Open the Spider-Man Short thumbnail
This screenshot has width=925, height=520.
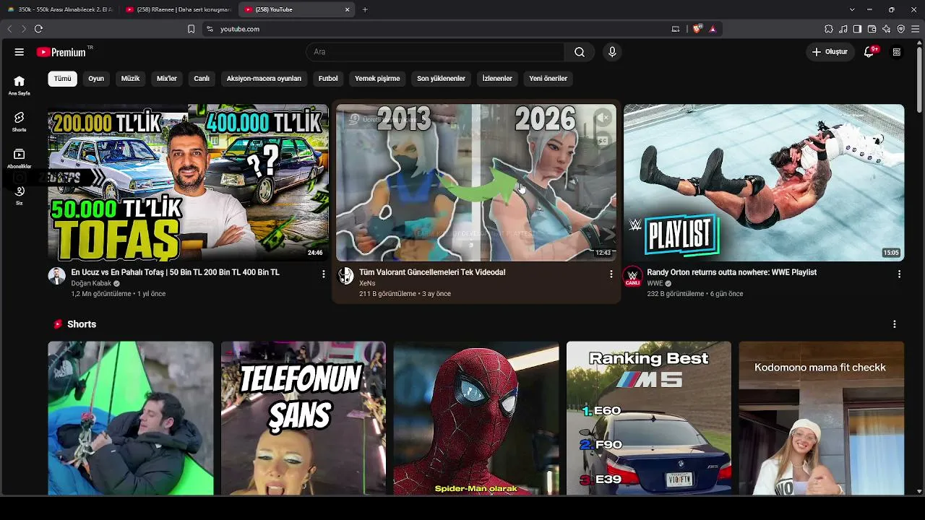[x=476, y=418]
